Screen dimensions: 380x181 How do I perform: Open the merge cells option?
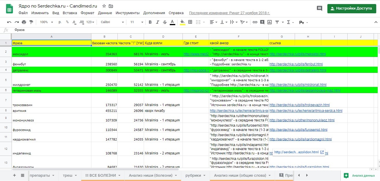pyautogui.click(x=198, y=22)
